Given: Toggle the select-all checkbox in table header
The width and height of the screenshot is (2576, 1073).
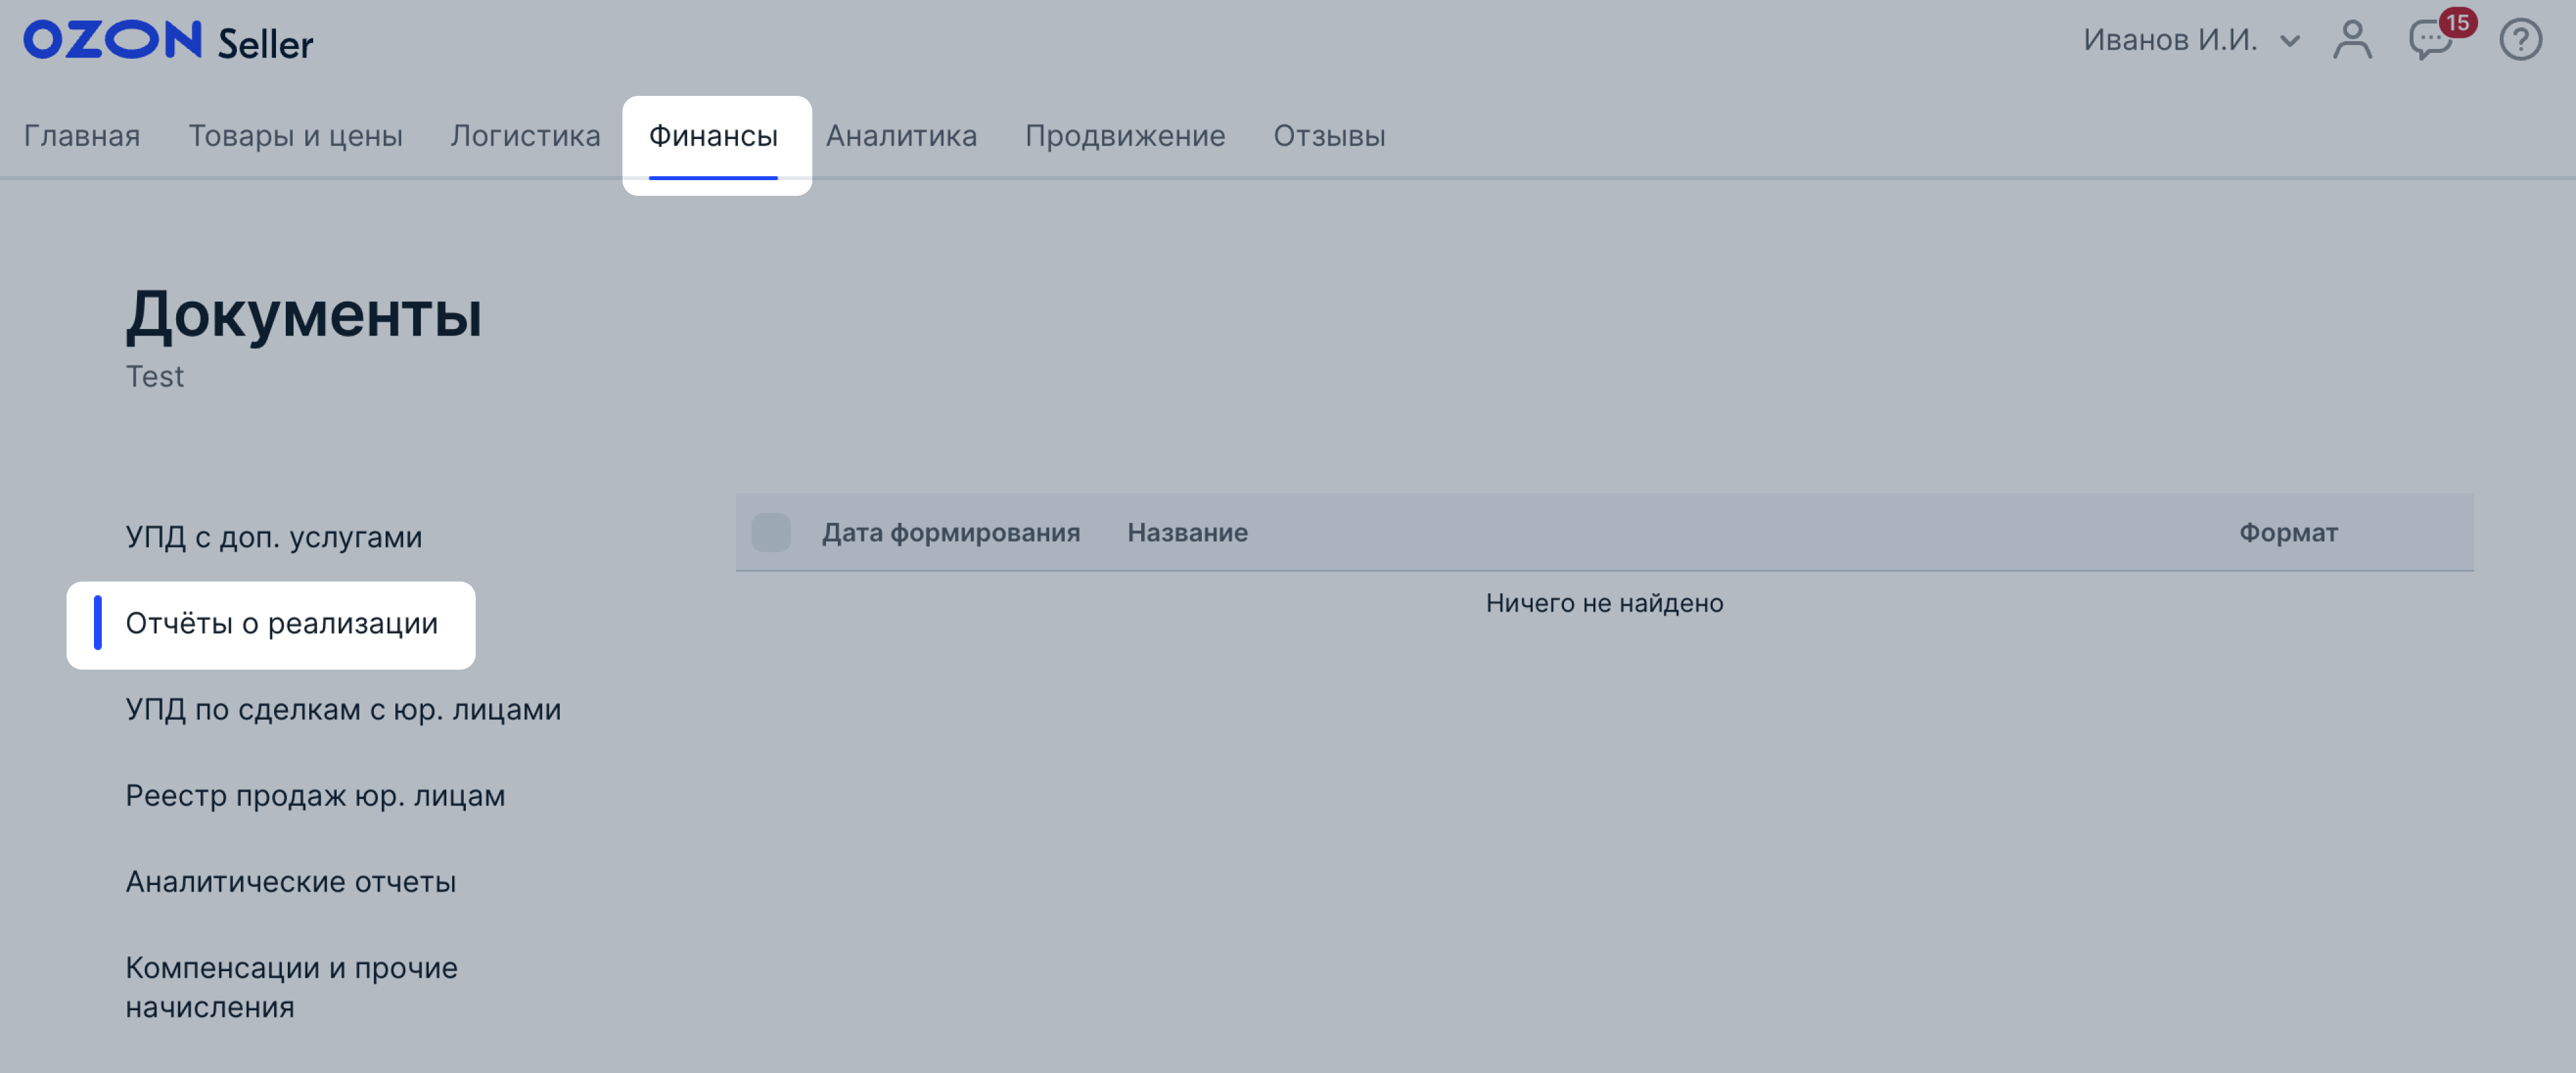Looking at the screenshot, I should click(x=770, y=532).
